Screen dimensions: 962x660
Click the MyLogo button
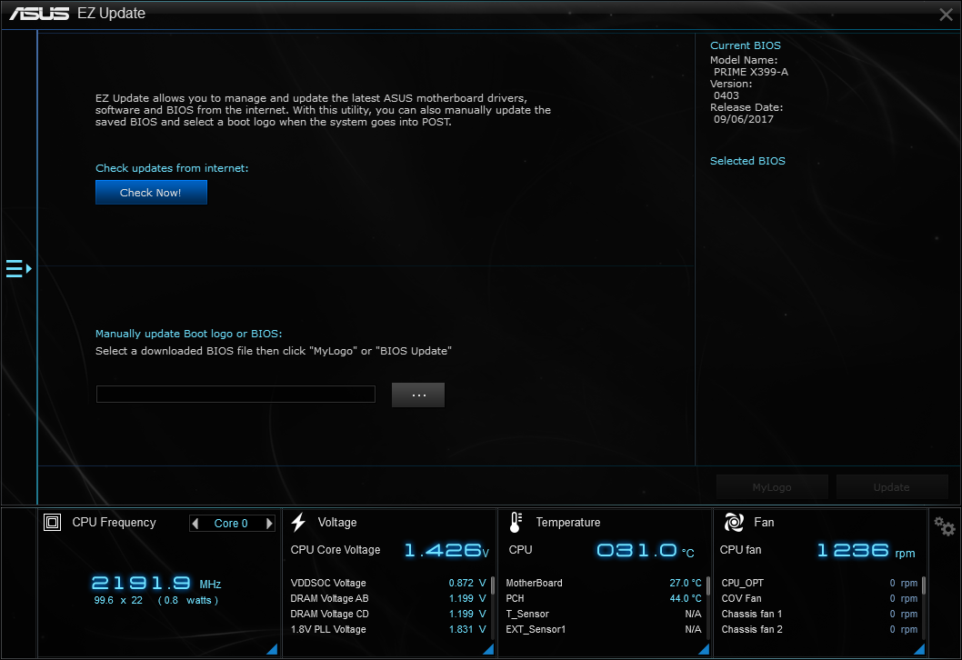[772, 487]
